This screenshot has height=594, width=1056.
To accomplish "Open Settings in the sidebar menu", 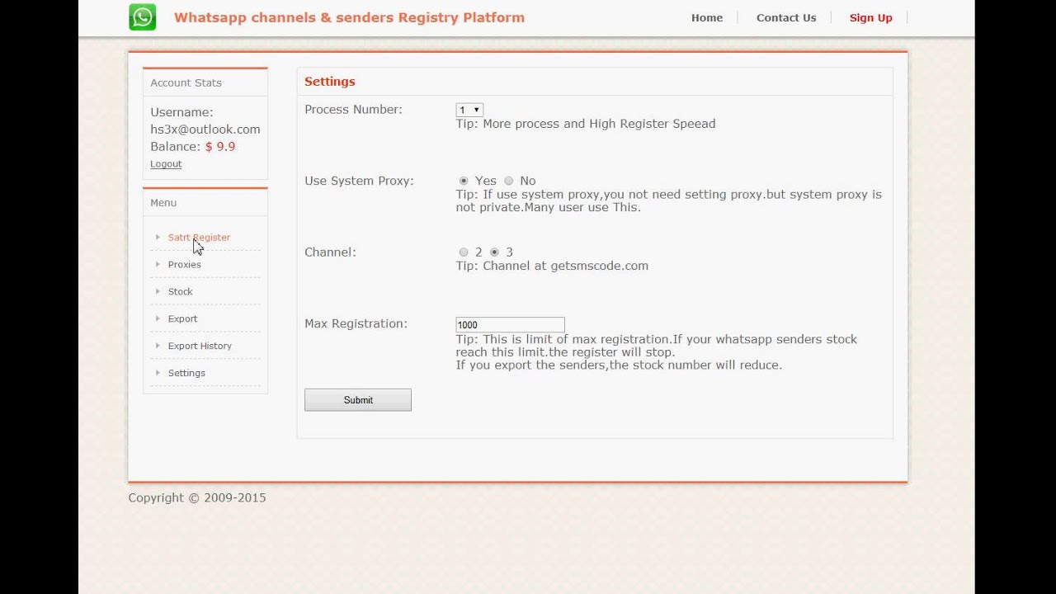I will pos(186,374).
